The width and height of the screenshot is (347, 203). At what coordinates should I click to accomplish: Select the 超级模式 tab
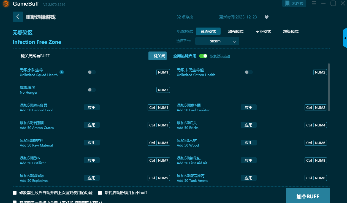point(291,31)
